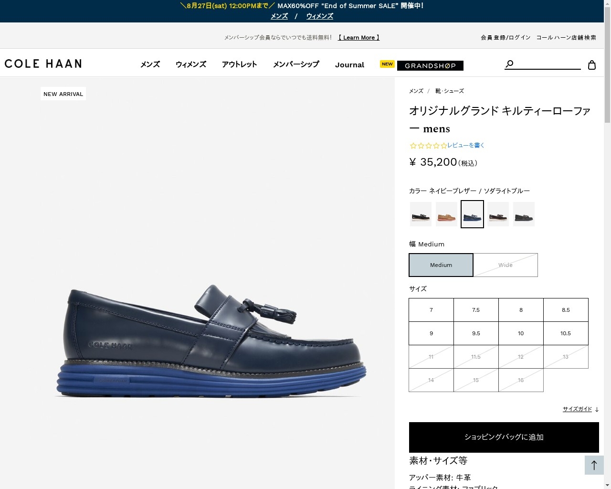Add to bag with ショッピングバッグに追加
611x489 pixels.
pyautogui.click(x=504, y=437)
